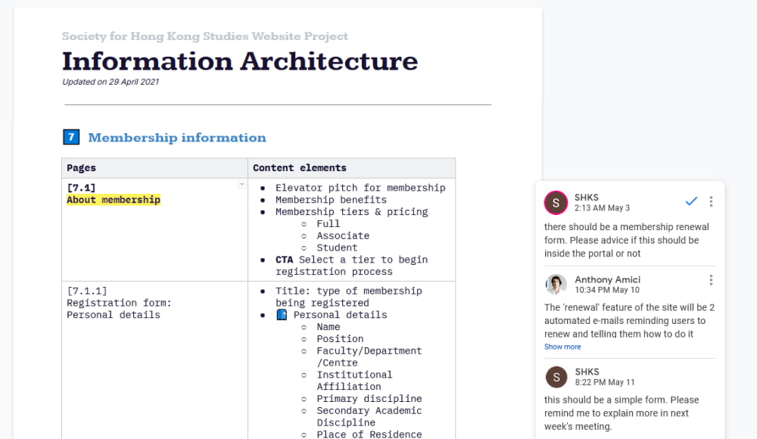Click the 10:34 PM May 10 timestamp
Image resolution: width=757 pixels, height=439 pixels.
[606, 290]
